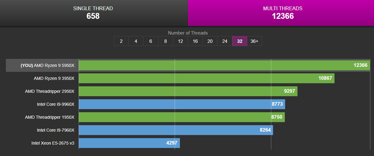374x156 pixels.
Task: Click the AMD Ryzen 9 3950X bar
Action: point(206,78)
